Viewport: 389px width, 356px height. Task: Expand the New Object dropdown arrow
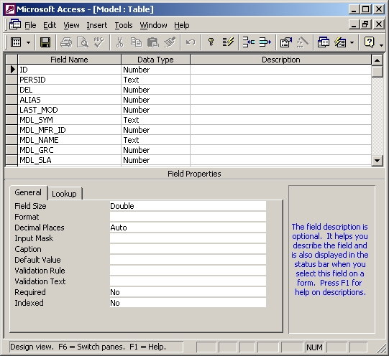[x=352, y=42]
